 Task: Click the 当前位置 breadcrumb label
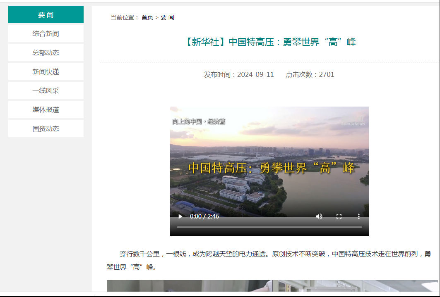click(125, 17)
